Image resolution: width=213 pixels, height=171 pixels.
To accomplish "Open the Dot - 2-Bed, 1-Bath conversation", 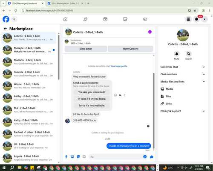I will pos(29,110).
